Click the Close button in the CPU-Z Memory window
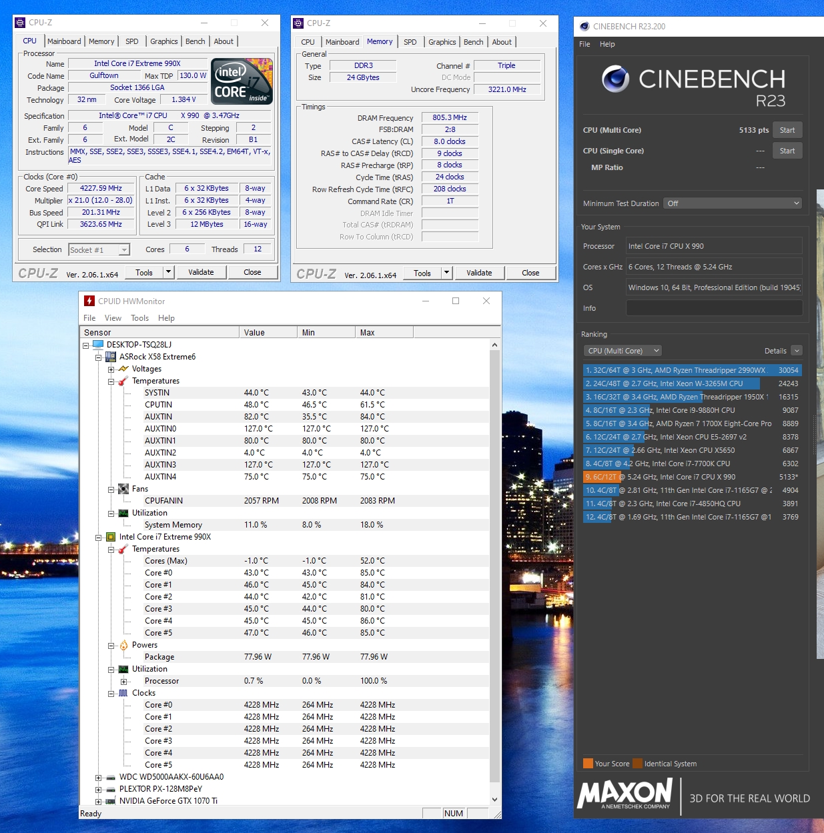824x833 pixels. (x=530, y=273)
